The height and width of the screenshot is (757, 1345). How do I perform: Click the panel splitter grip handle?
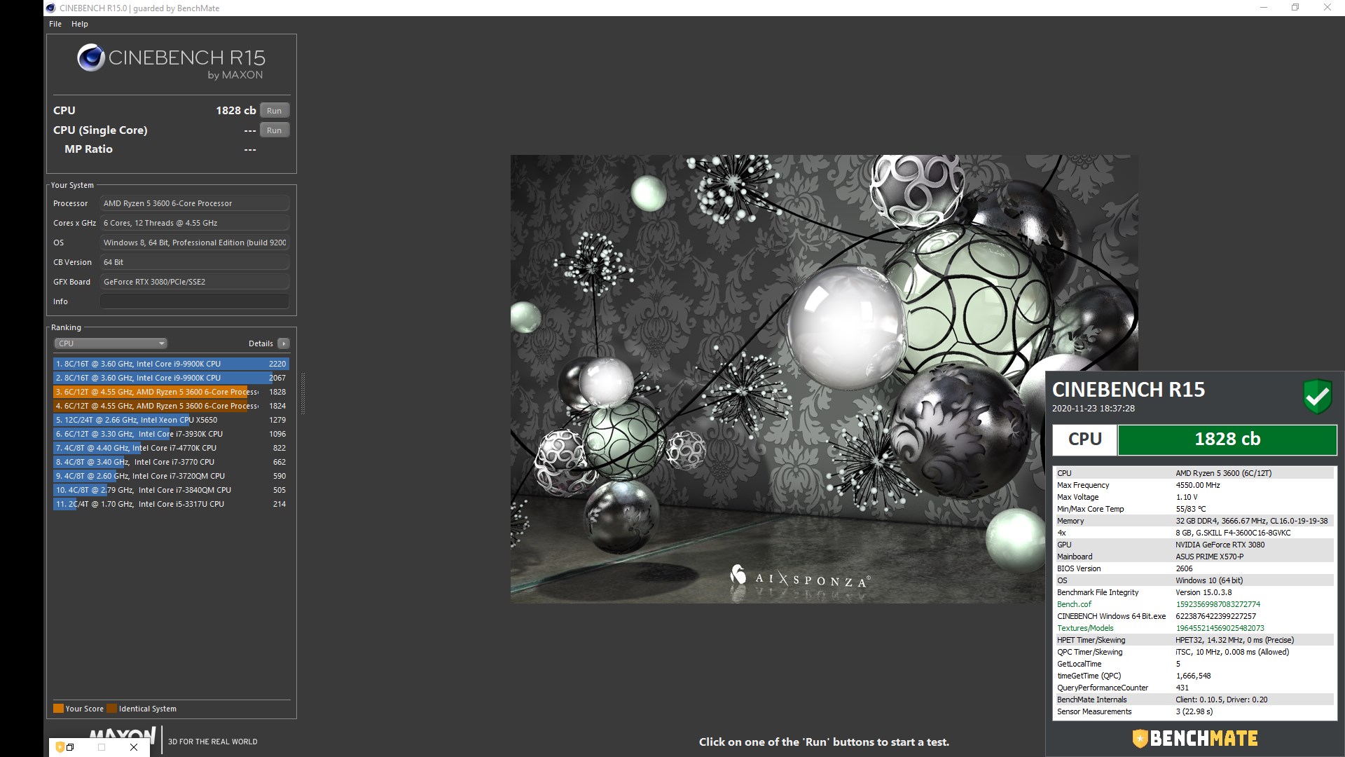point(303,394)
